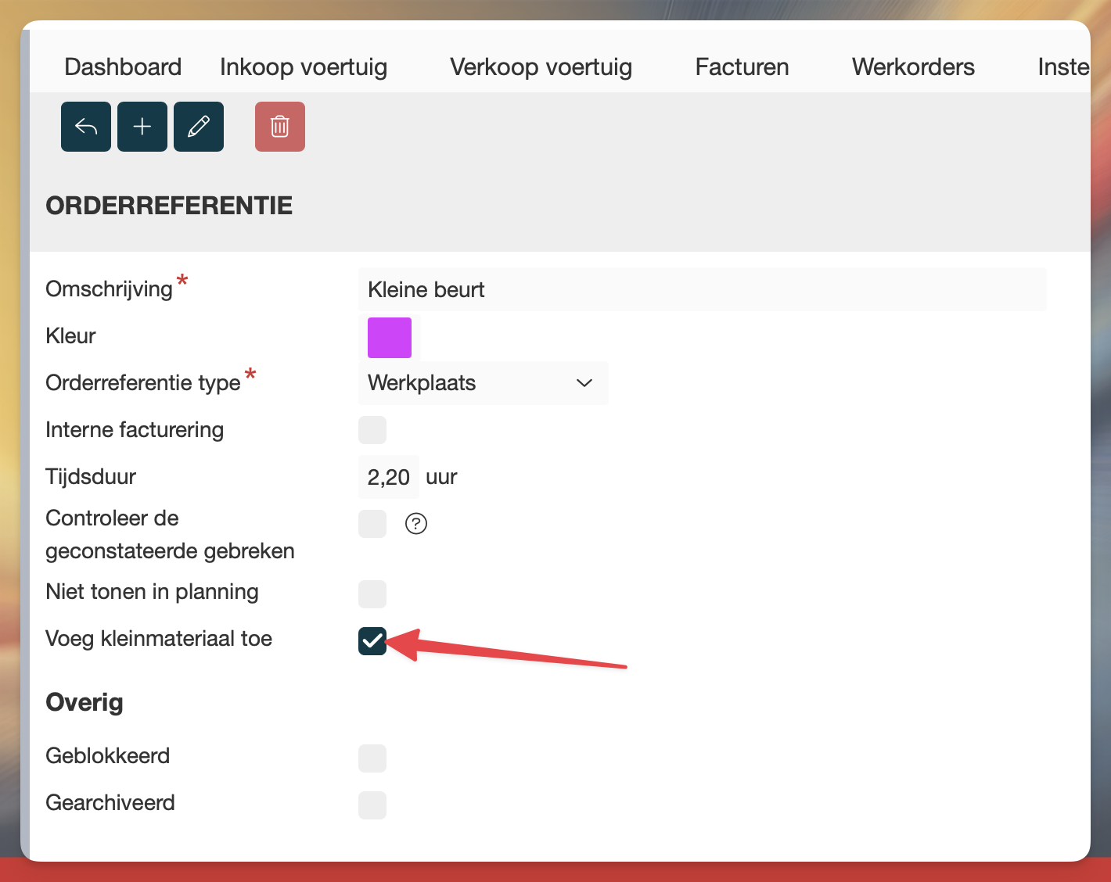
Task: Open the Facturen menu item
Action: tap(742, 67)
